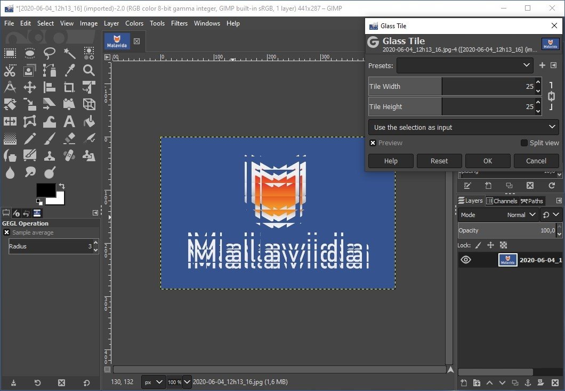Switch to the Paths tab
Image resolution: width=565 pixels, height=391 pixels.
coord(532,201)
